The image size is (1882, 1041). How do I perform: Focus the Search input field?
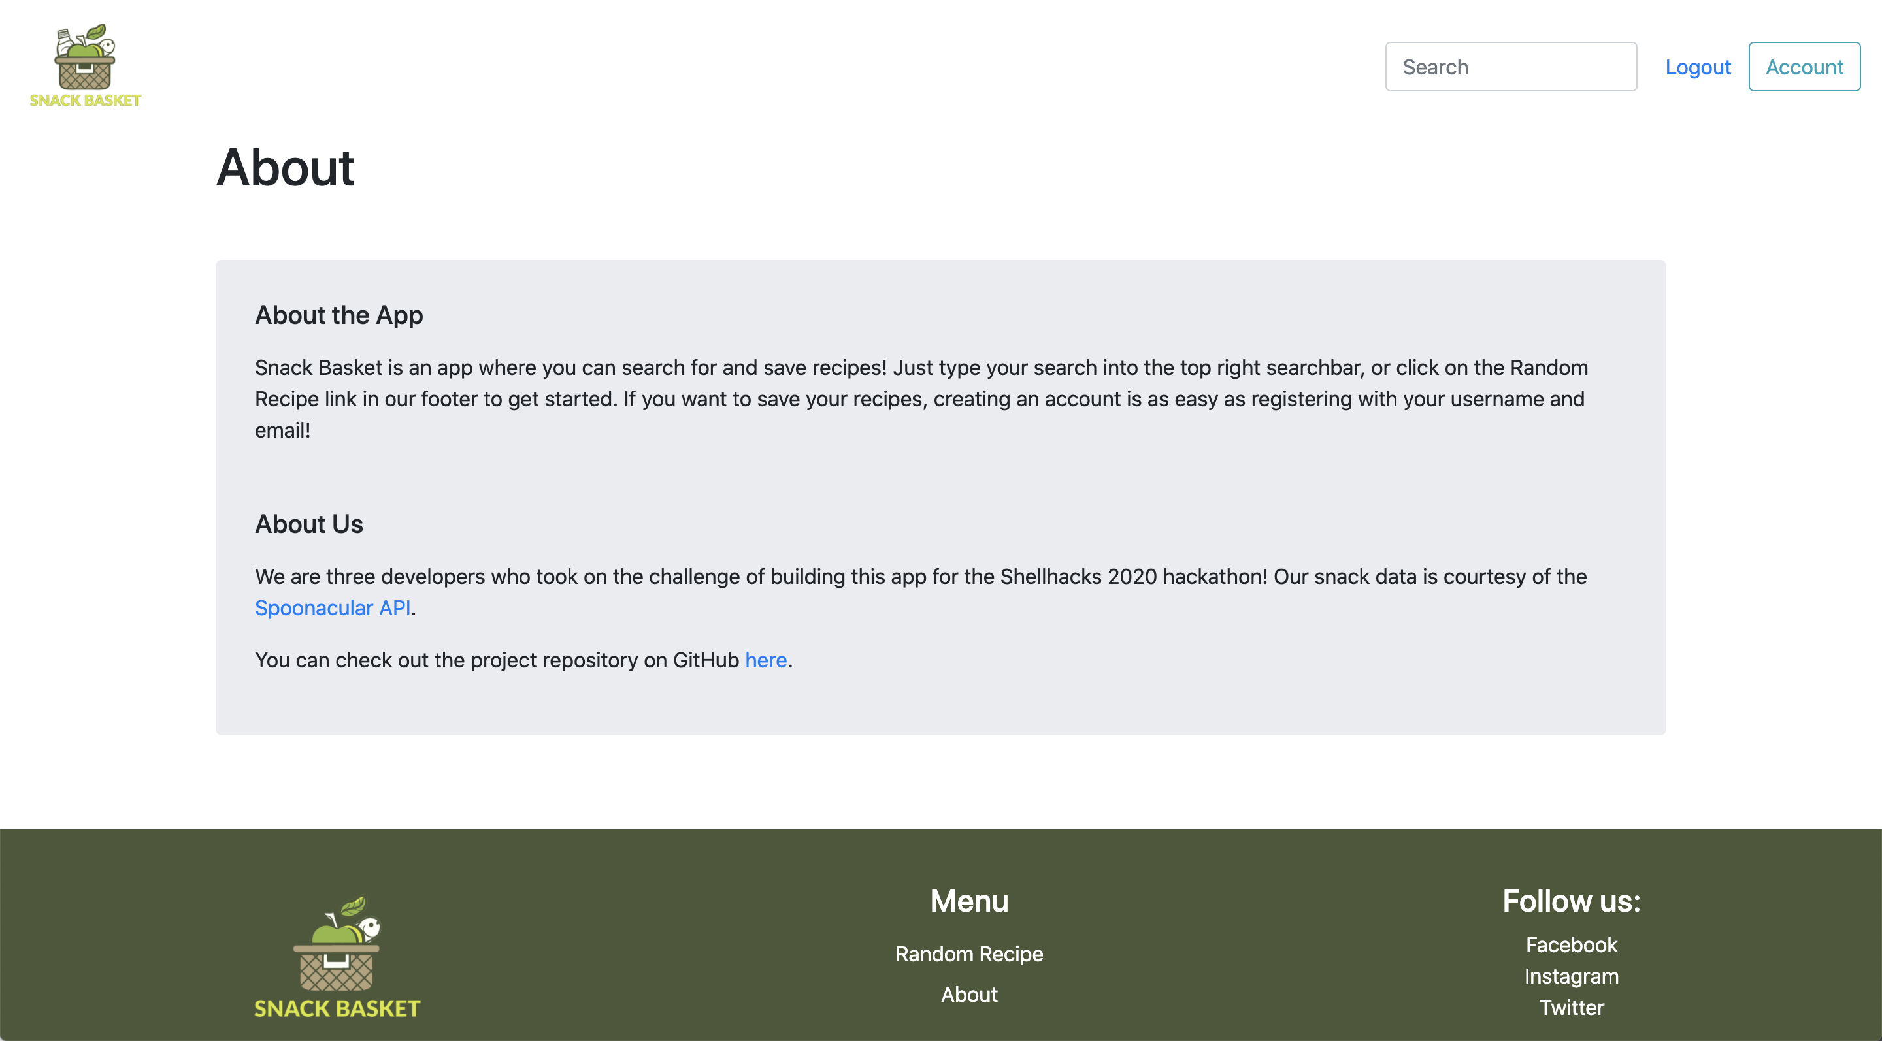click(x=1510, y=67)
